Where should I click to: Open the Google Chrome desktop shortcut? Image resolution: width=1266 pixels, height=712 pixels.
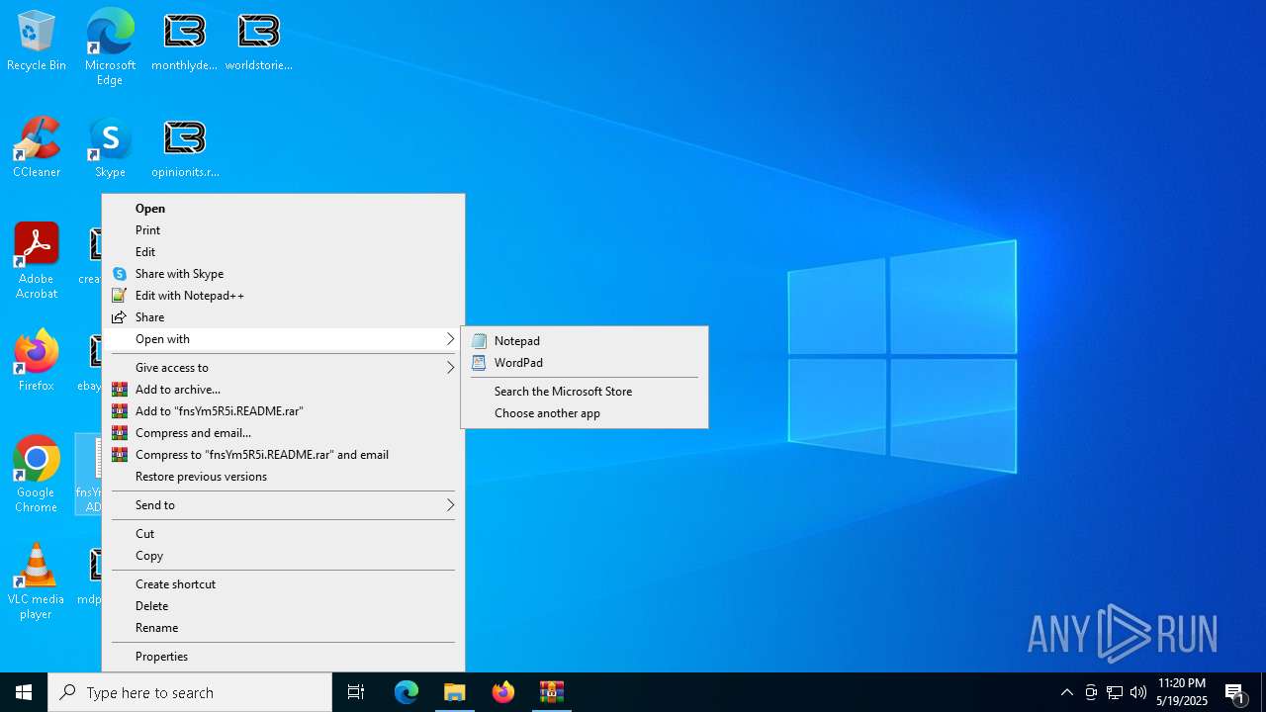tap(37, 475)
